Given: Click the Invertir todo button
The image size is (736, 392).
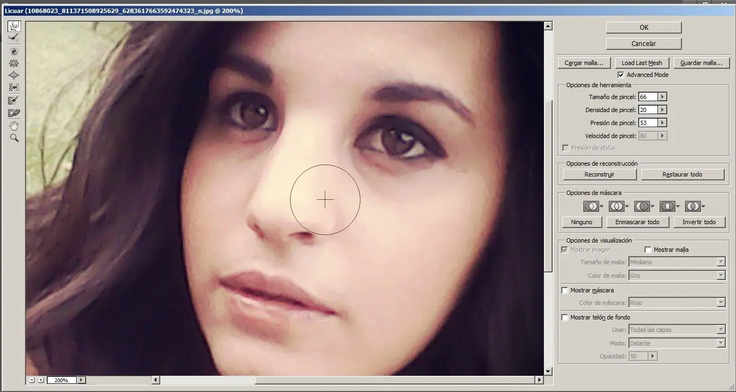Looking at the screenshot, I should point(699,222).
